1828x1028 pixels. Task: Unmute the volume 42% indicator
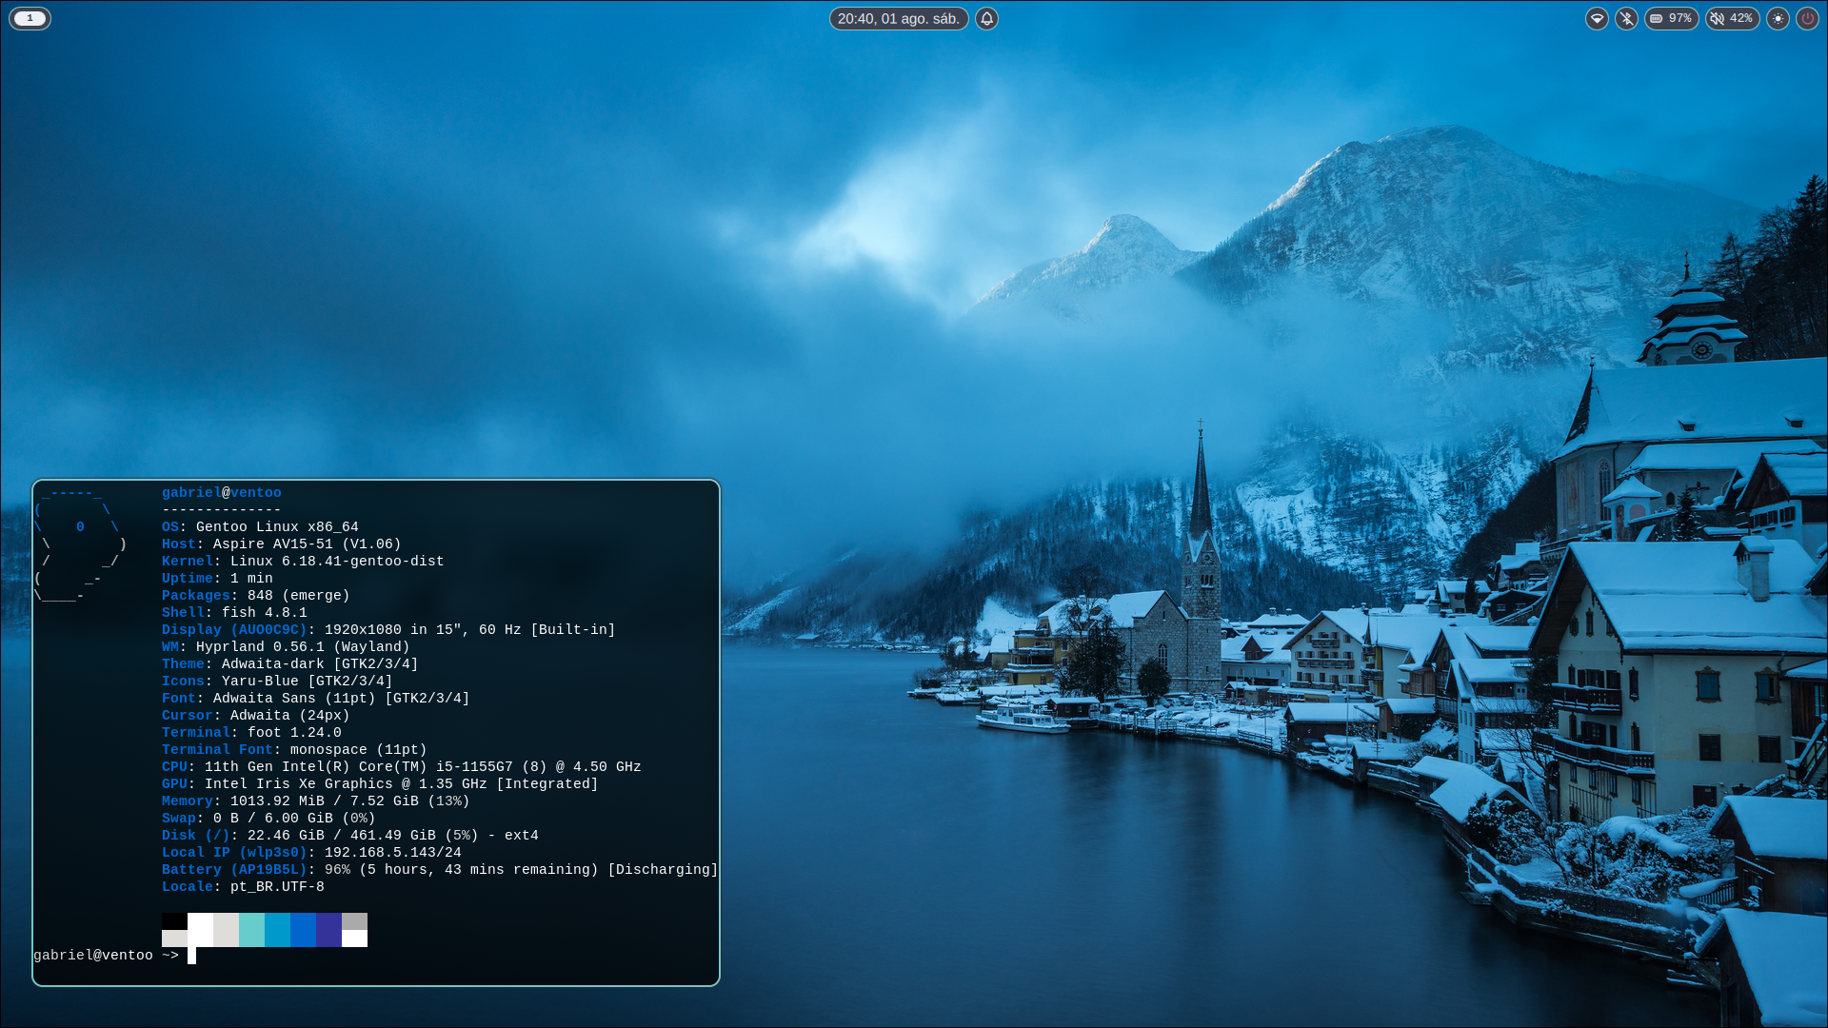coord(1732,18)
